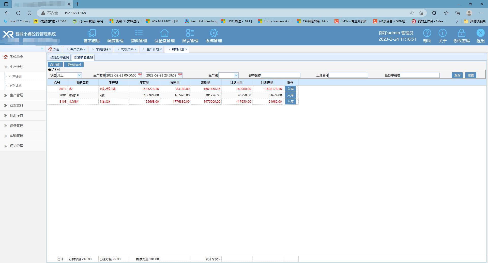Expand 通知管理 sidebar section
488x263 pixels.
point(23,146)
